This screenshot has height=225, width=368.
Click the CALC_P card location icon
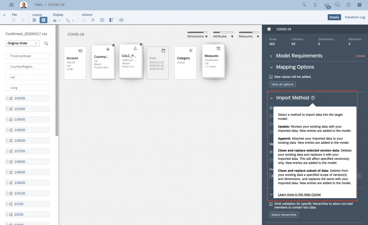[135, 48]
